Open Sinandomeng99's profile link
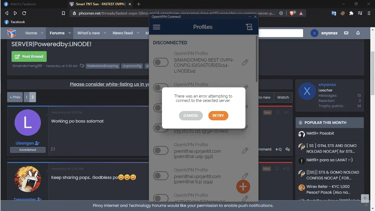Image resolution: width=375 pixels, height=211 pixels. point(27,66)
